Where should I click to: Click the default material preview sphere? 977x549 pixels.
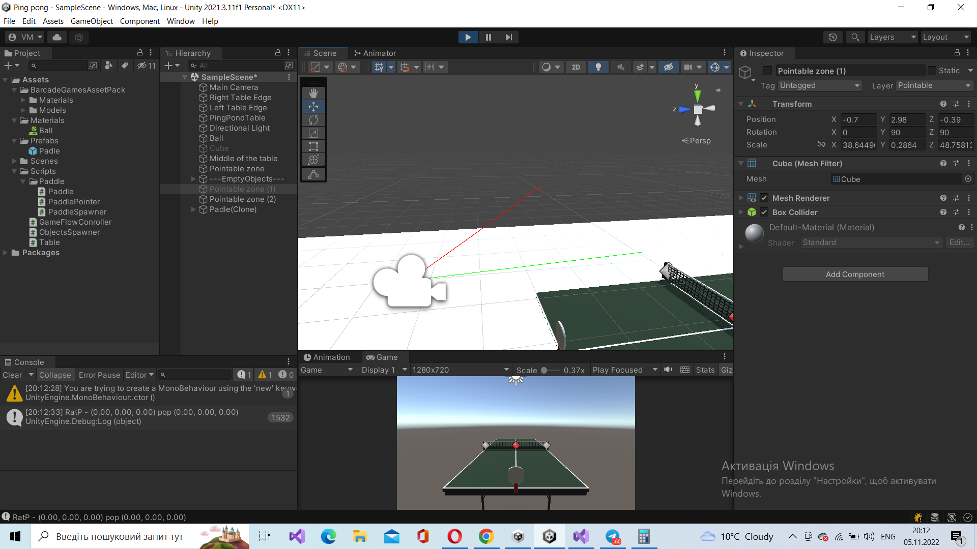[x=754, y=233]
